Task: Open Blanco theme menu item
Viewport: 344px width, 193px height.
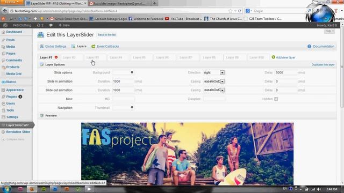Action: (11, 82)
